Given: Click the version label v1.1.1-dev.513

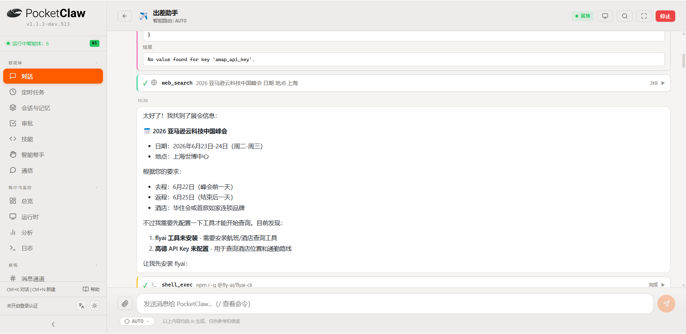Looking at the screenshot, I should point(48,24).
